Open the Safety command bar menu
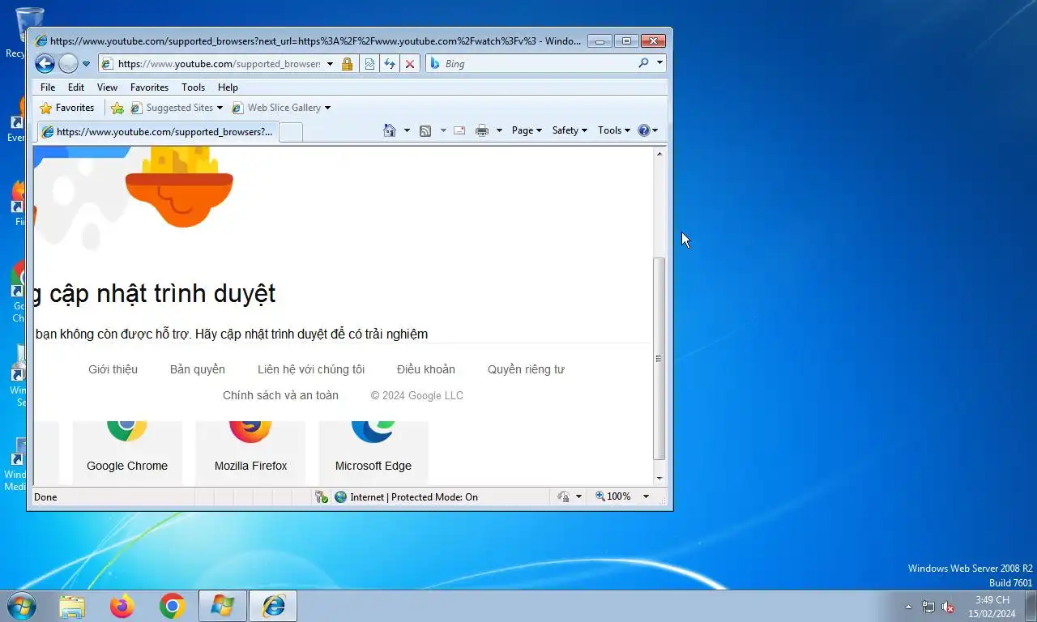1037x622 pixels. tap(570, 130)
